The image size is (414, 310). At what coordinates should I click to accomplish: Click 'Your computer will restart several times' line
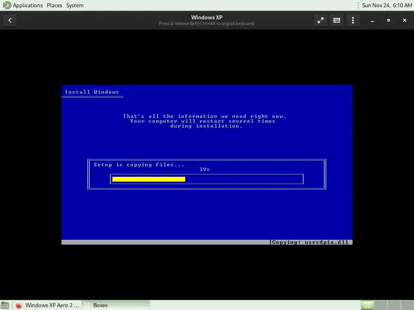(203, 121)
